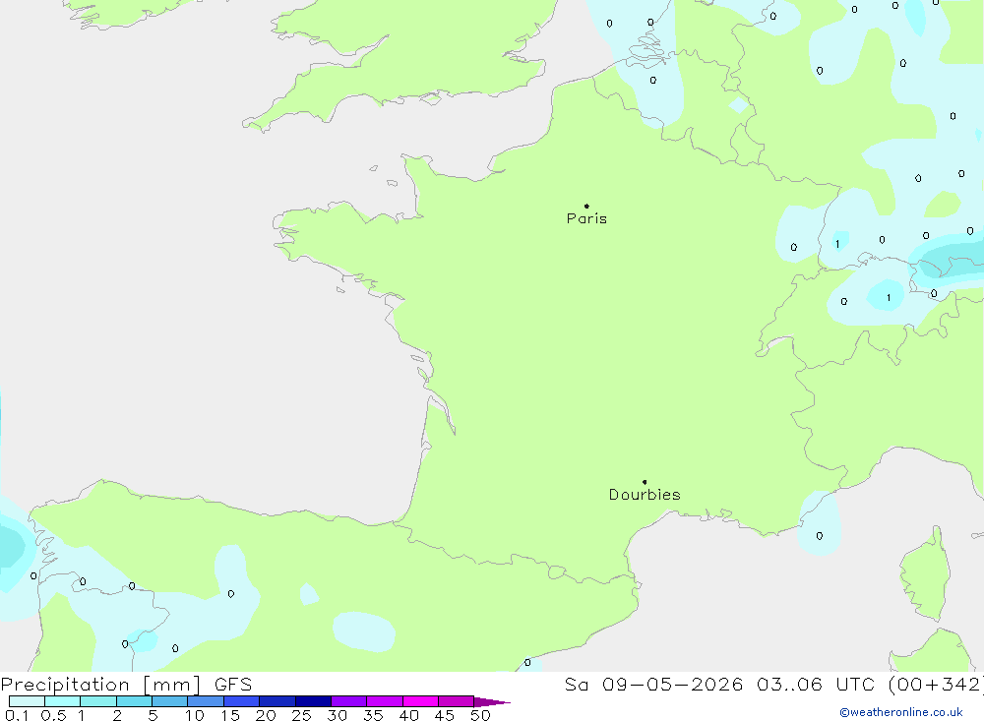The image size is (984, 721).
Task: Click the black dot marking Paris
Action: point(586,206)
